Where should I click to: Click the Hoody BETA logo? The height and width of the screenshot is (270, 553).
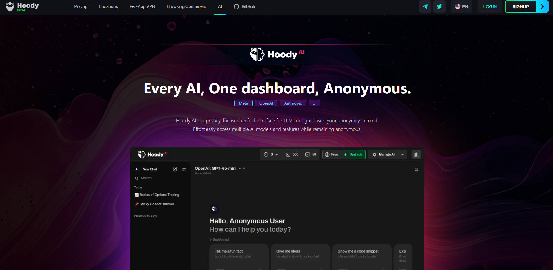pyautogui.click(x=22, y=7)
